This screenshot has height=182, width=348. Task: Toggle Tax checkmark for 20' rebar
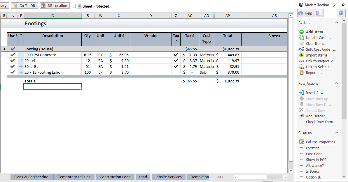(176, 60)
